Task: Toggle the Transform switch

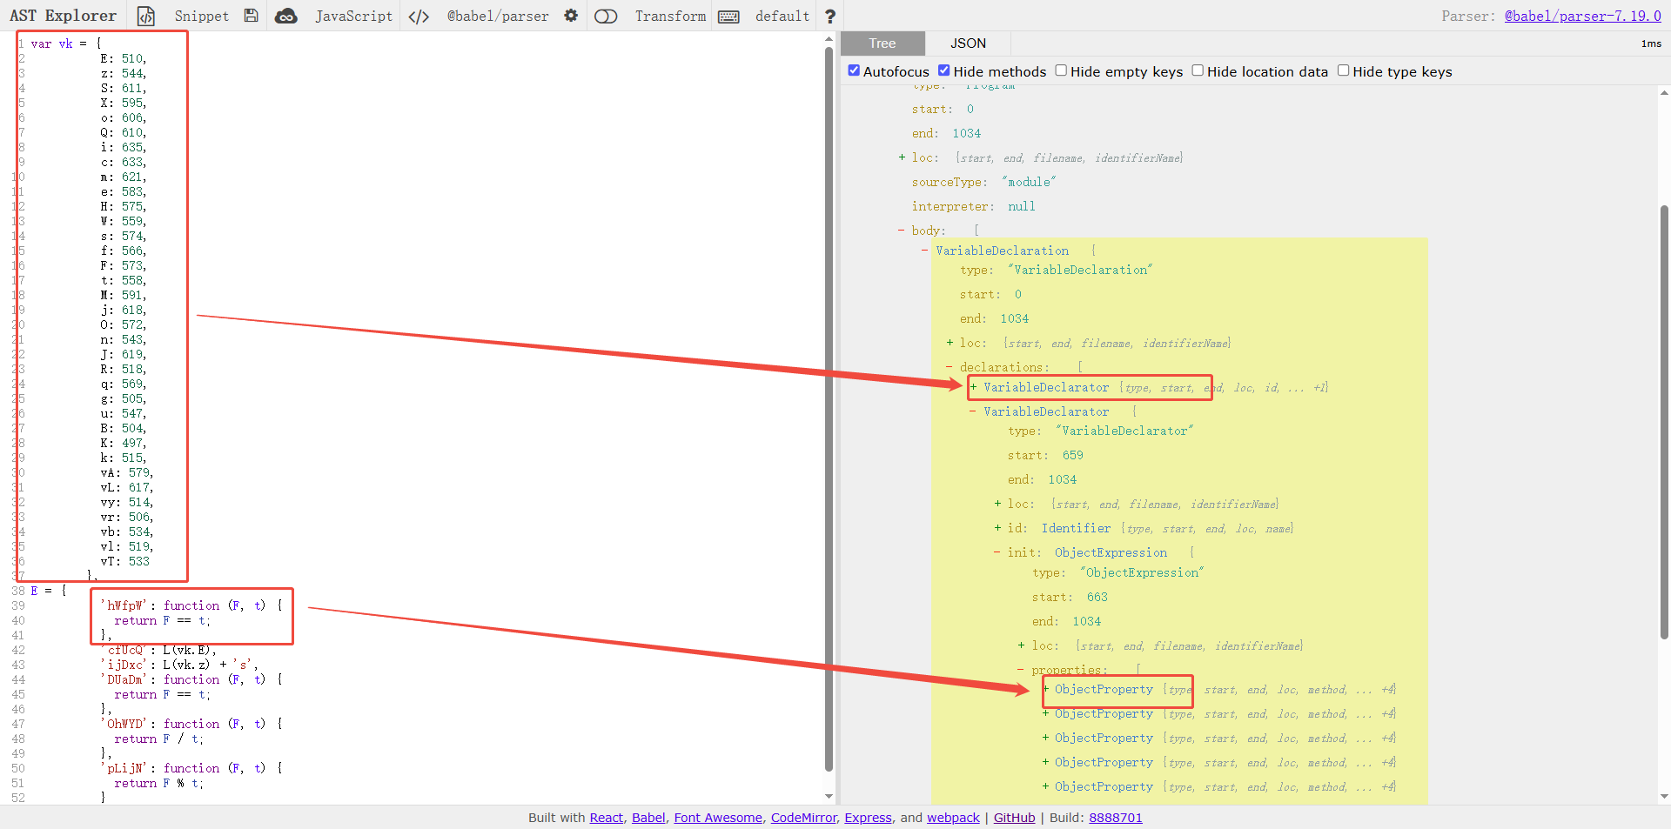Action: click(606, 16)
